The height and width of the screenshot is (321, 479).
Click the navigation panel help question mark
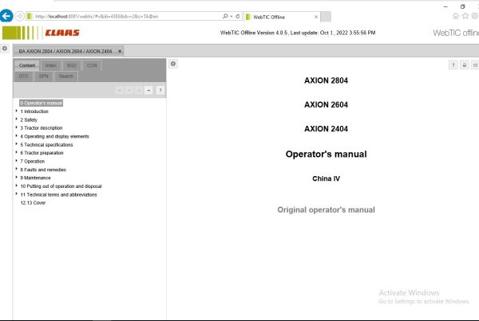(160, 90)
